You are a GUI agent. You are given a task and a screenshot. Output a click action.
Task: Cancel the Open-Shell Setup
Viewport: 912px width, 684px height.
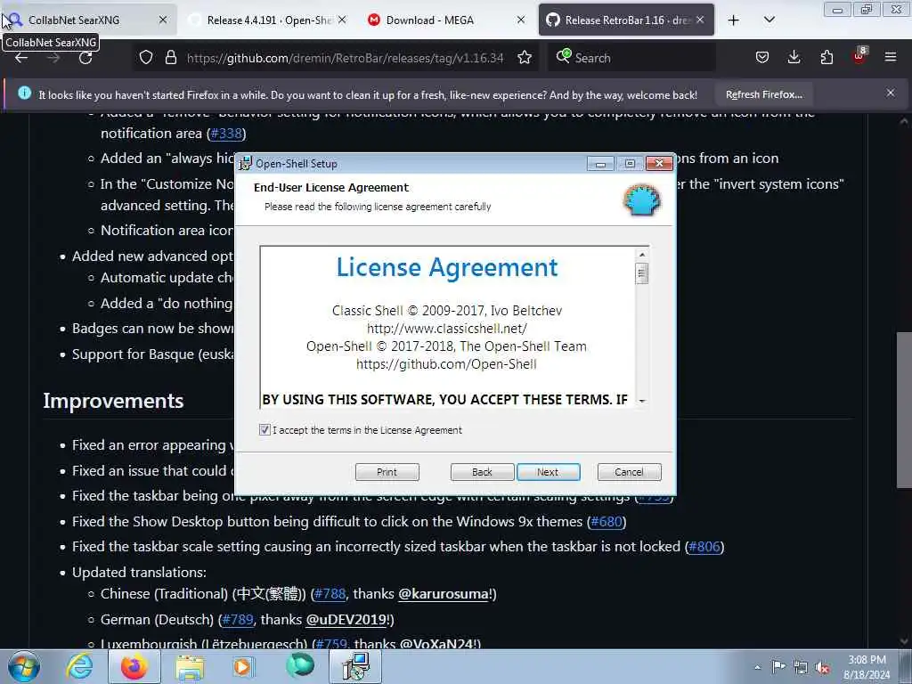(629, 472)
